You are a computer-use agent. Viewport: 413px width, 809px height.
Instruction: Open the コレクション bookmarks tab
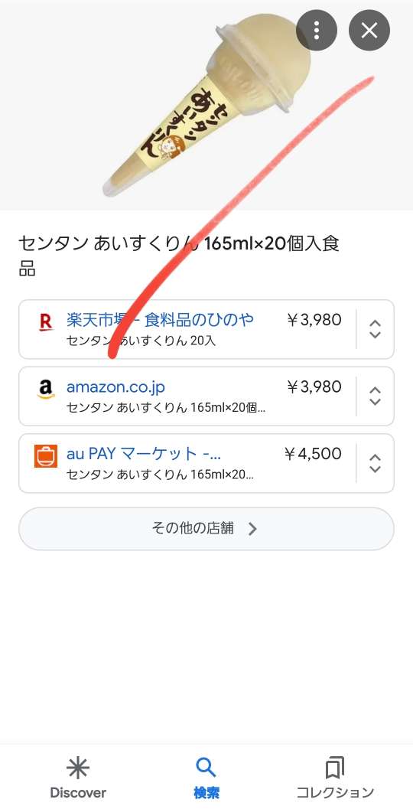[335, 778]
